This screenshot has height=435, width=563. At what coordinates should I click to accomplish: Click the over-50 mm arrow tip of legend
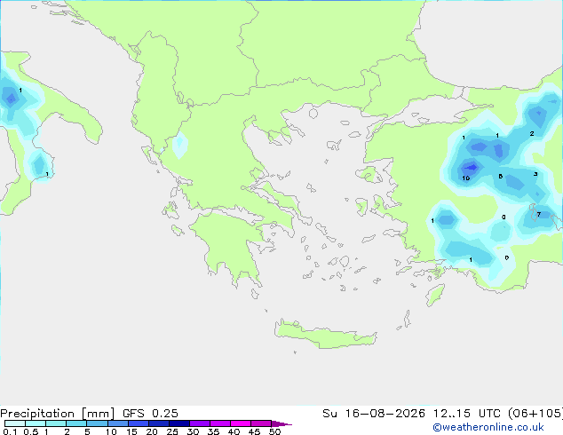(x=281, y=423)
